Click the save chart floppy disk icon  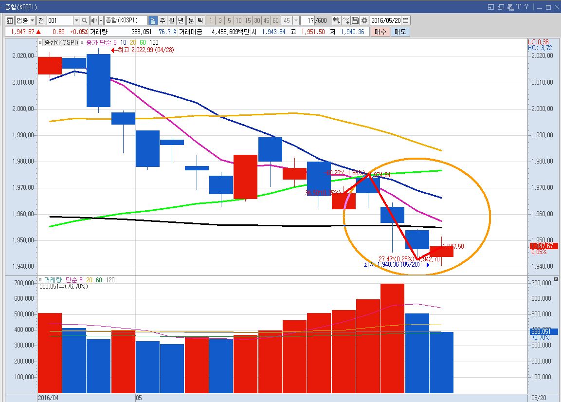pos(355,20)
